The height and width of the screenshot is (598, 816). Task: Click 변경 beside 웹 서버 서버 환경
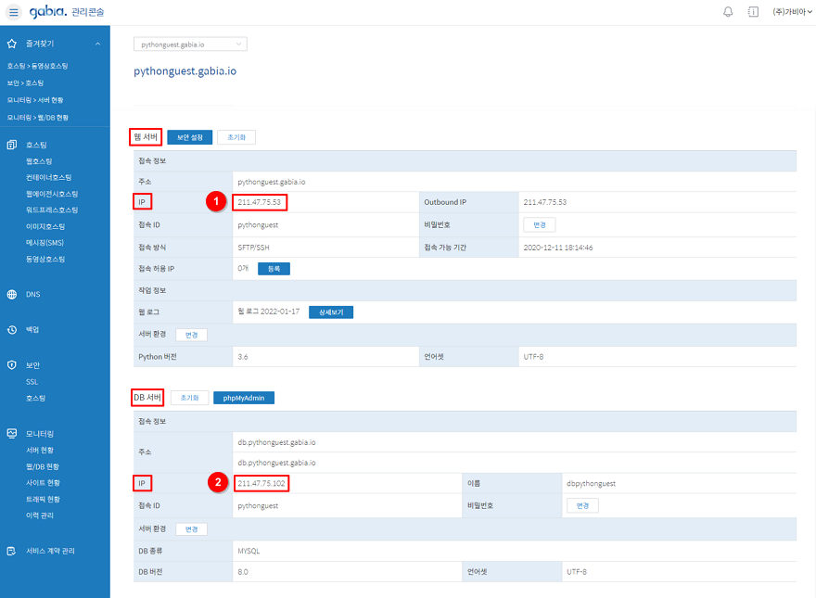[x=192, y=336]
